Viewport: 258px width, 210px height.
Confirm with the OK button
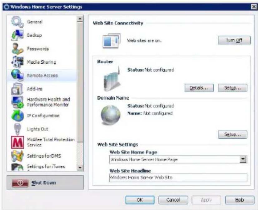pyautogui.click(x=140, y=200)
